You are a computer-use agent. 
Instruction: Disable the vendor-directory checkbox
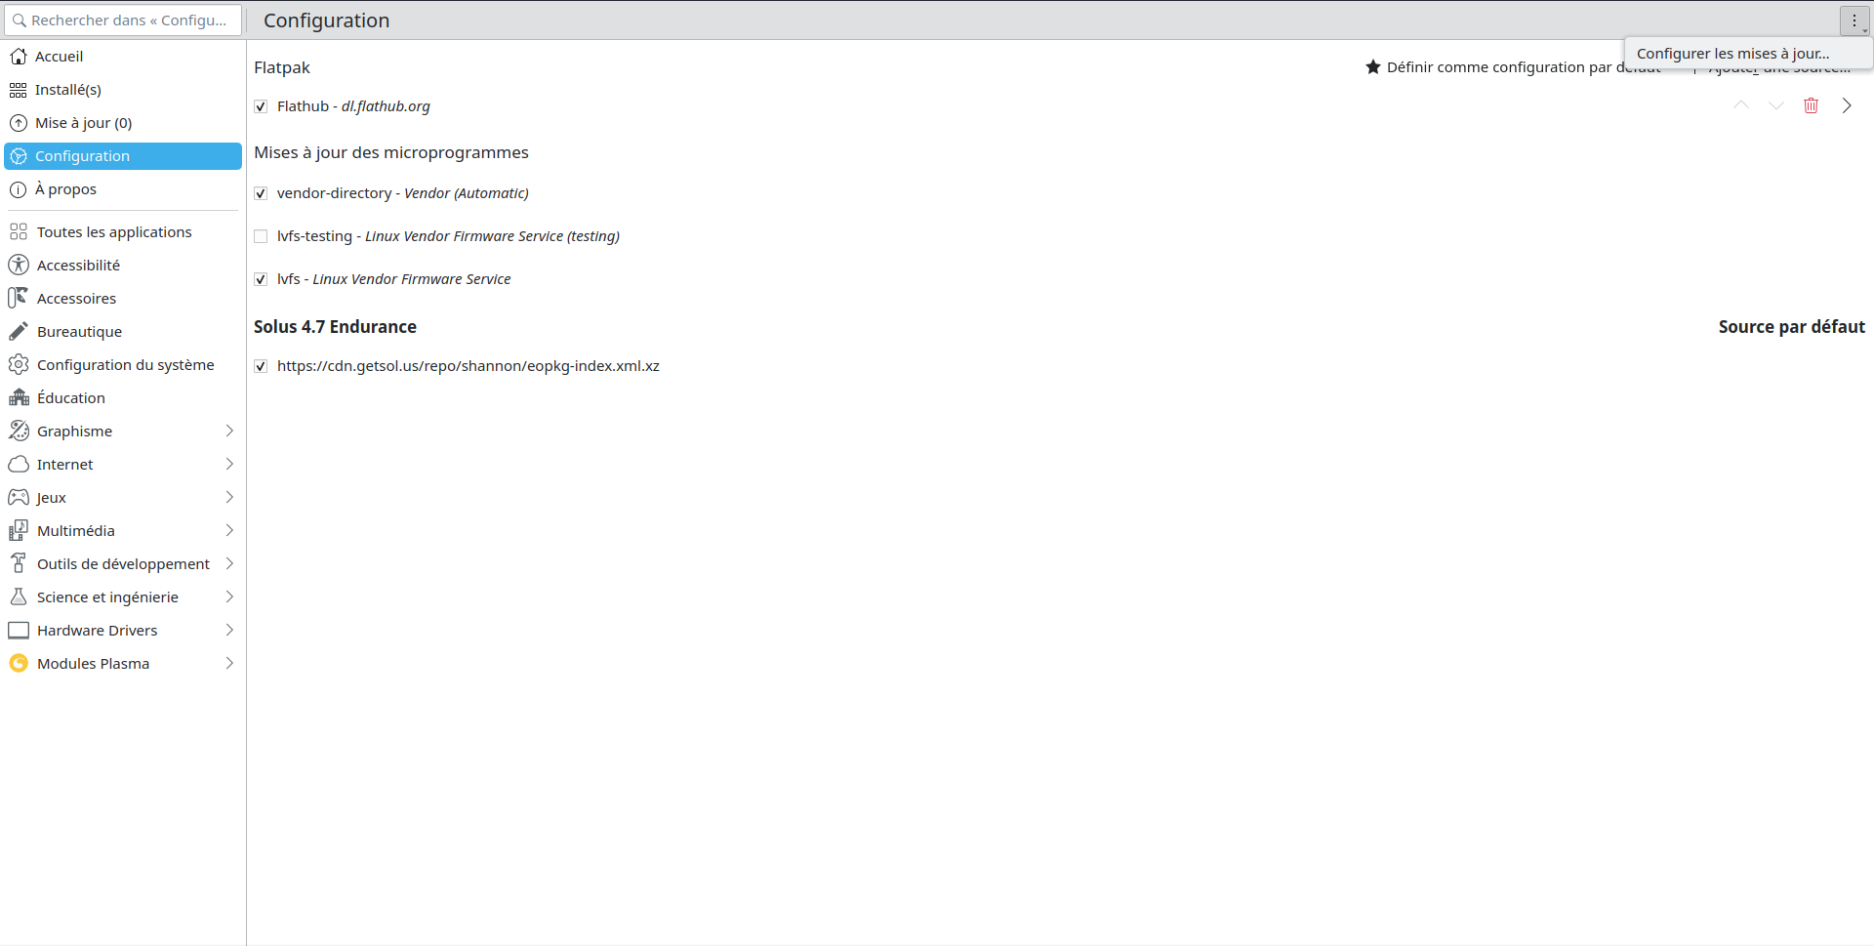261,193
